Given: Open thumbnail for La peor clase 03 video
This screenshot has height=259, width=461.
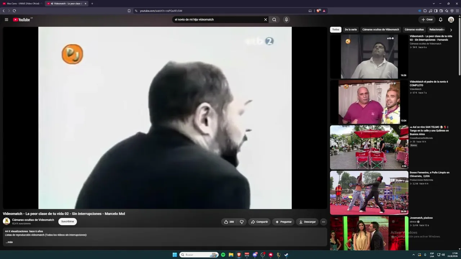Looking at the screenshot, I should 369,56.
